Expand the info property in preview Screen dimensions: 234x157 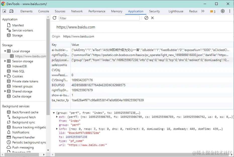(57, 129)
